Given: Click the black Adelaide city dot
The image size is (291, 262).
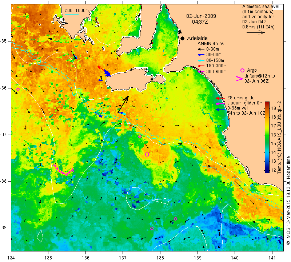Looking at the screenshot, I should click(x=183, y=39).
